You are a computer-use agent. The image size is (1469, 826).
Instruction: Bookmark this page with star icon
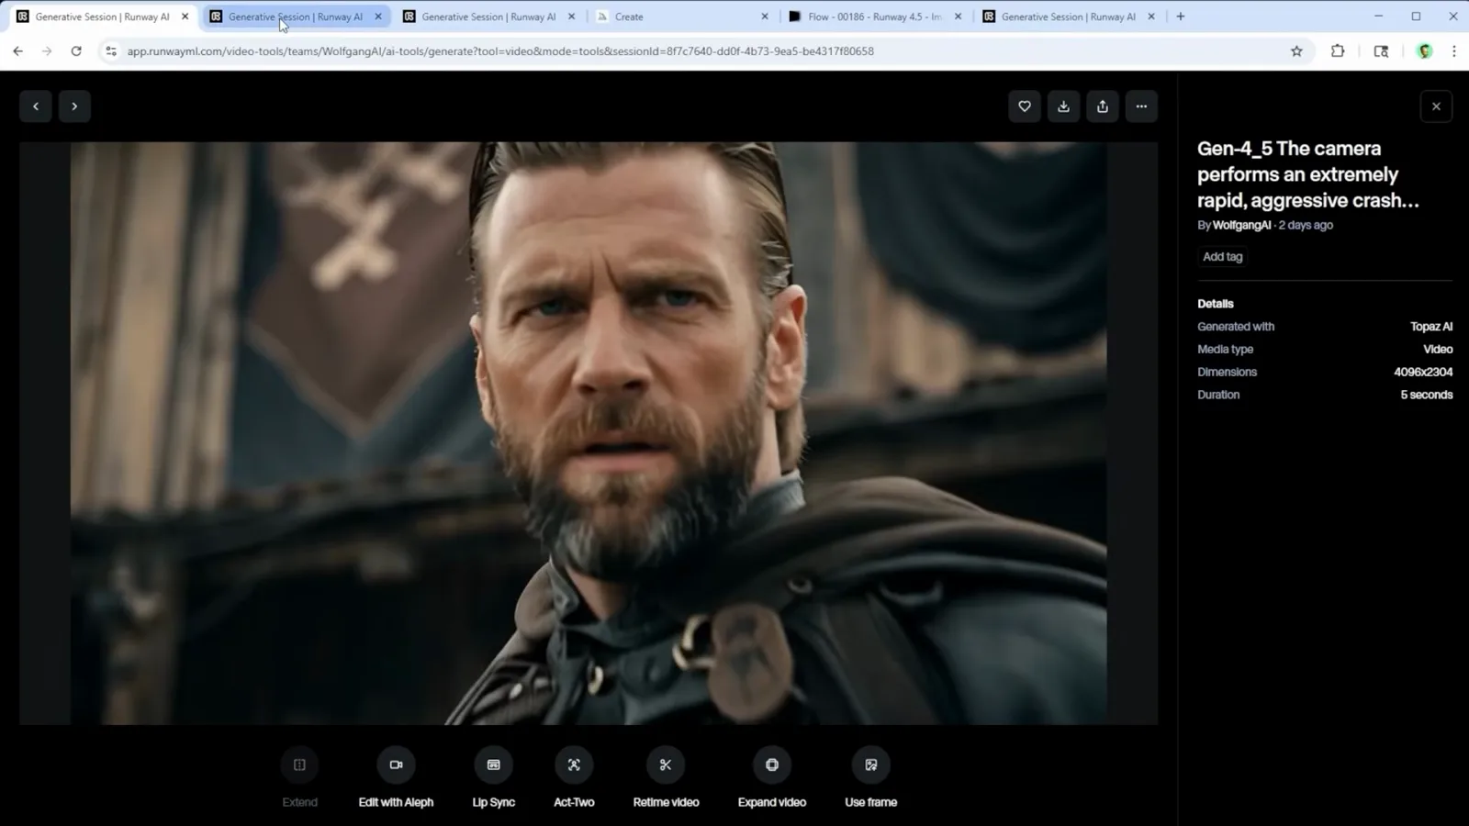click(x=1296, y=51)
